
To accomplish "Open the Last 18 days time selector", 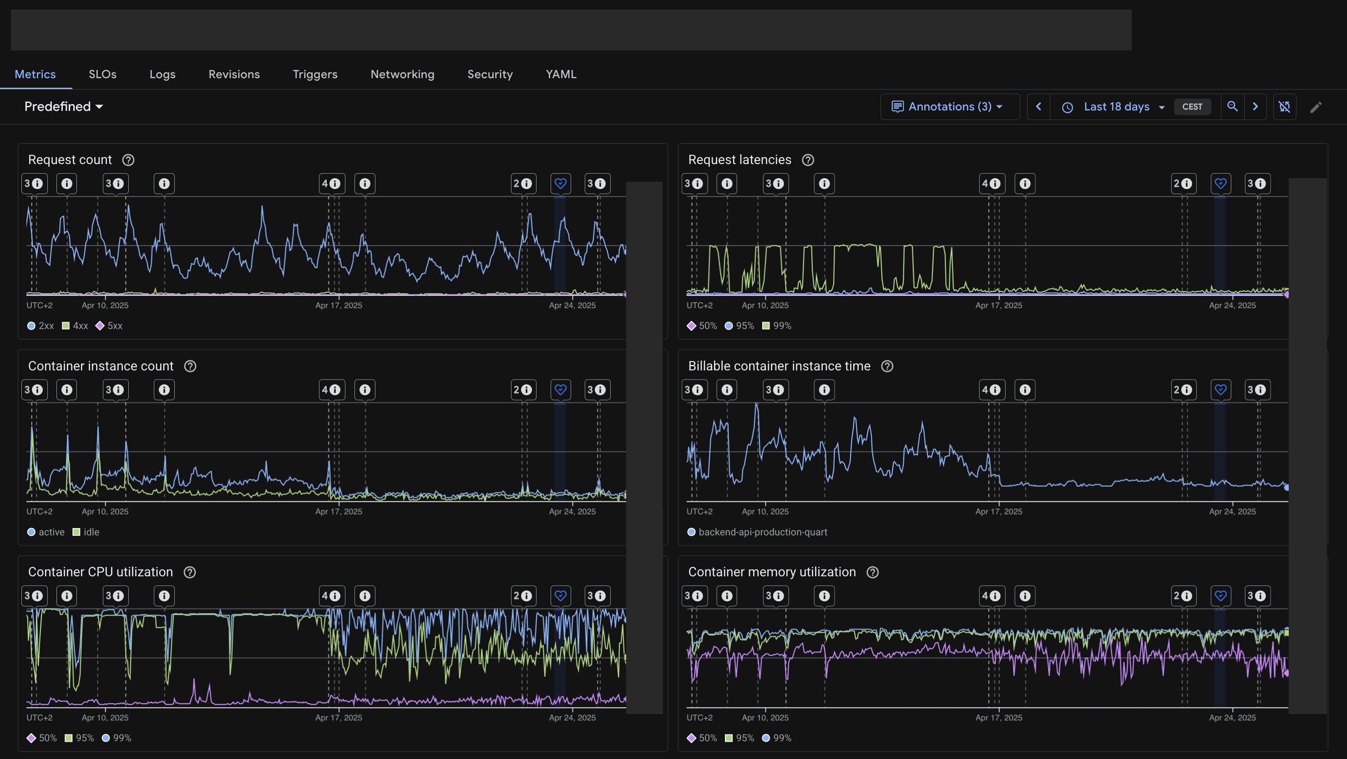I will pyautogui.click(x=1116, y=106).
